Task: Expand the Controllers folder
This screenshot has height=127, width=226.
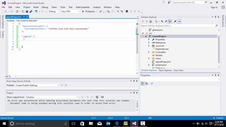Action: tap(149, 52)
